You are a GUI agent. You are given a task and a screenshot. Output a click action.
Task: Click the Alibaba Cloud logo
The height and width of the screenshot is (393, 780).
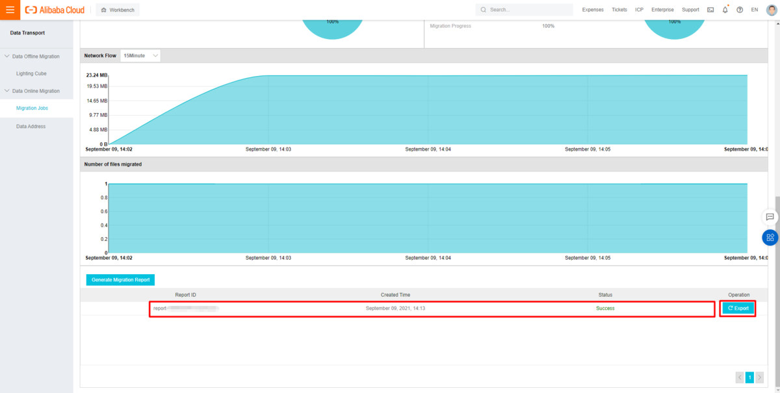[x=55, y=10]
